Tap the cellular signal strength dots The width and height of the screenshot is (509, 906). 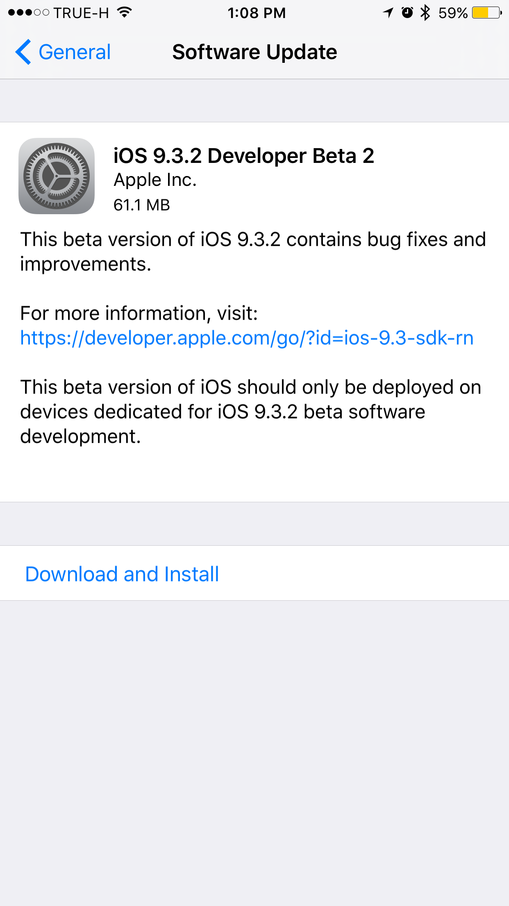(28, 13)
